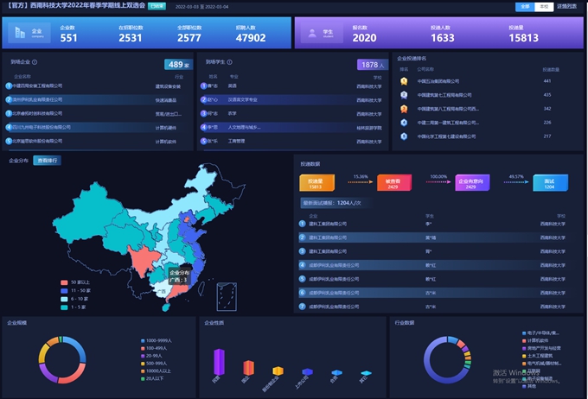Click the 2020 报名数 value
Image resolution: width=588 pixels, height=399 pixels.
[x=364, y=38]
